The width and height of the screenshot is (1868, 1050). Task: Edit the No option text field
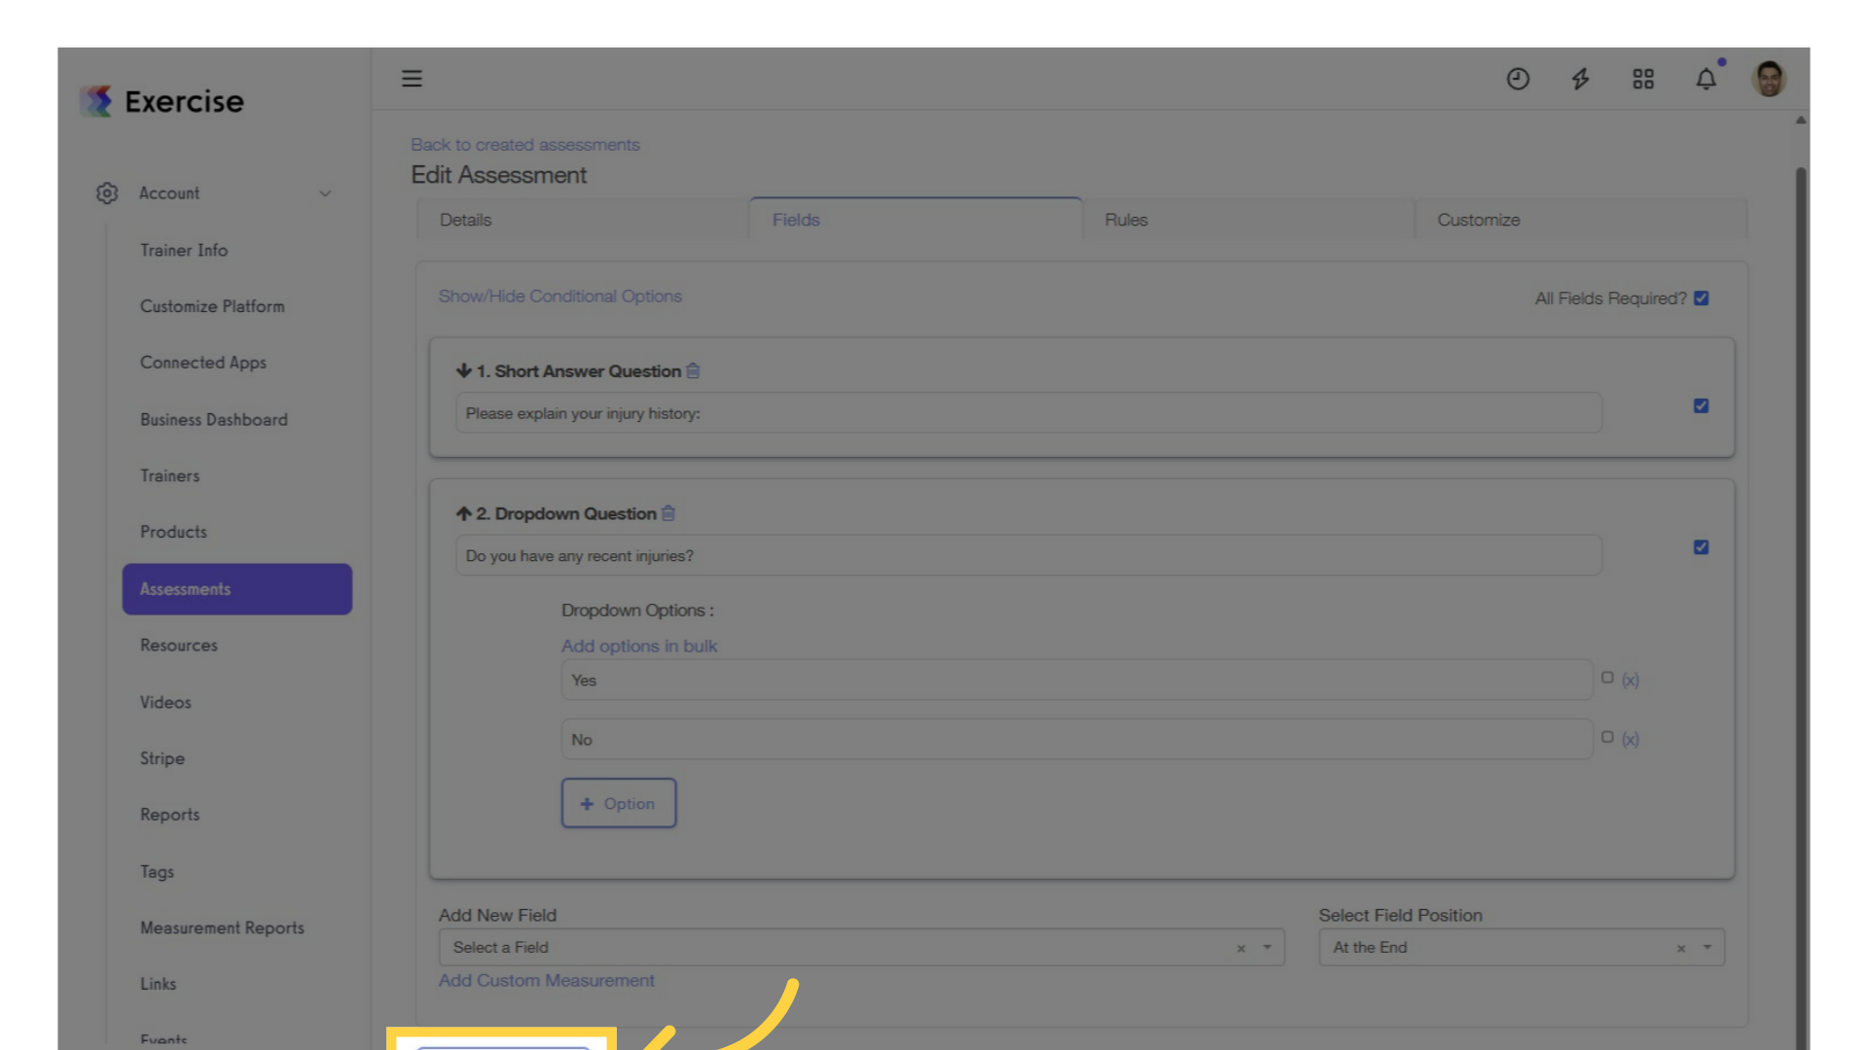pyautogui.click(x=1077, y=739)
